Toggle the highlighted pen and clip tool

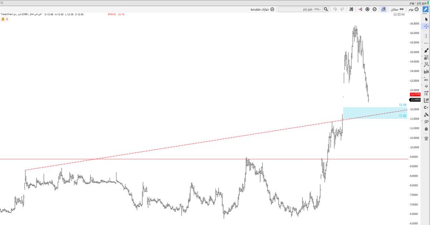click(x=384, y=9)
